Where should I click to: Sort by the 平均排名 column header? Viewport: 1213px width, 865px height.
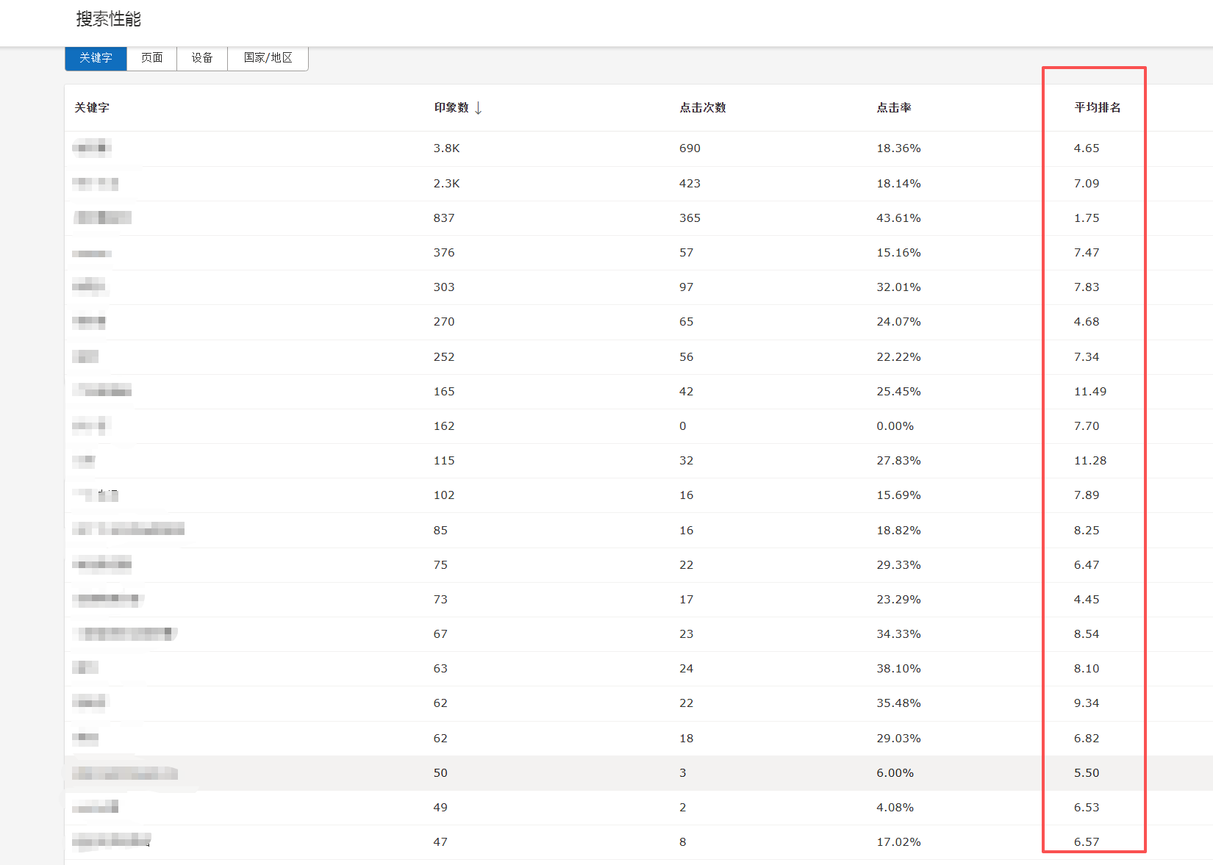1097,108
